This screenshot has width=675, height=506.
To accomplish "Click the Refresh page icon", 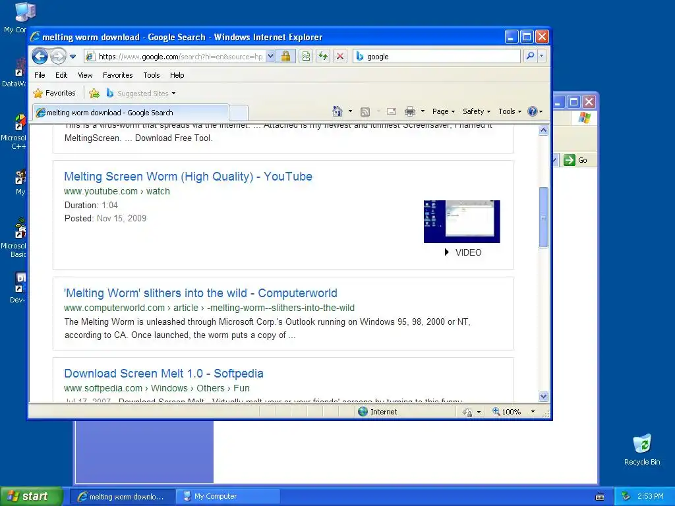I will tap(323, 57).
